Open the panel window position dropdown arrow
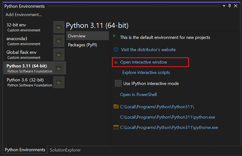Screen dimensions: 242x156 (224, 6)
